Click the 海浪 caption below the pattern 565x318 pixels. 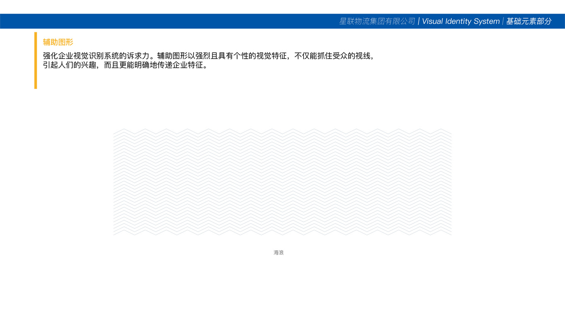(x=279, y=253)
